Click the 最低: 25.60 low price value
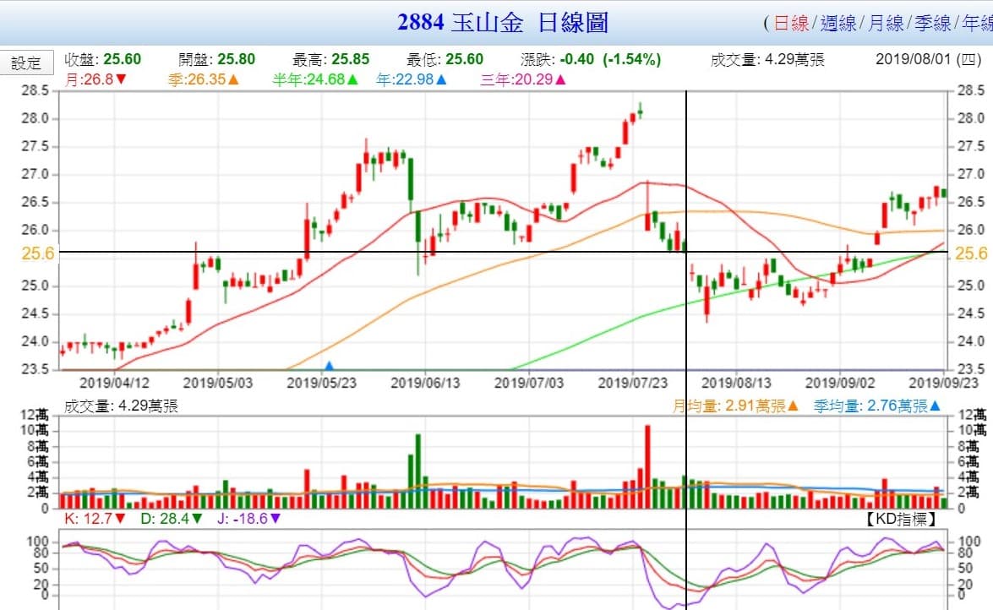993x610 pixels. [x=445, y=59]
